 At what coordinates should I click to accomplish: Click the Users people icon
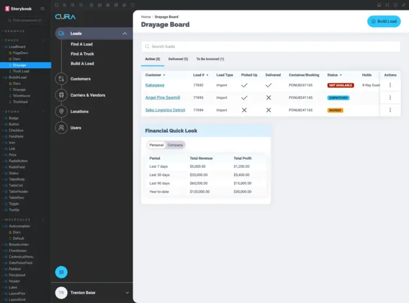coord(61,128)
